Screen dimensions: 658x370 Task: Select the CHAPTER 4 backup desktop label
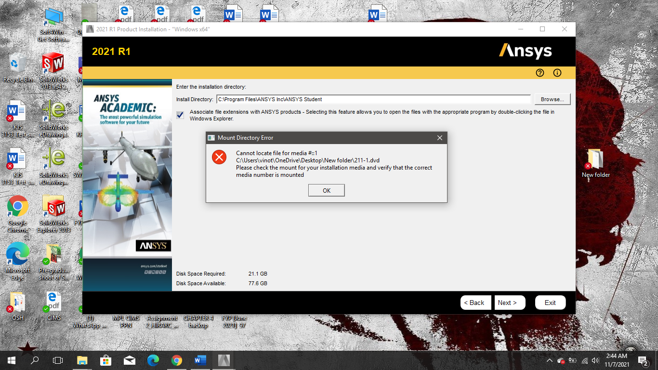click(198, 321)
